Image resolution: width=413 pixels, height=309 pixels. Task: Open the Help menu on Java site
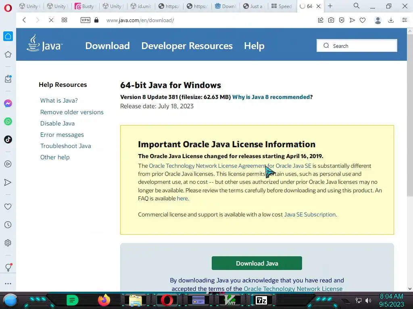[x=254, y=46]
